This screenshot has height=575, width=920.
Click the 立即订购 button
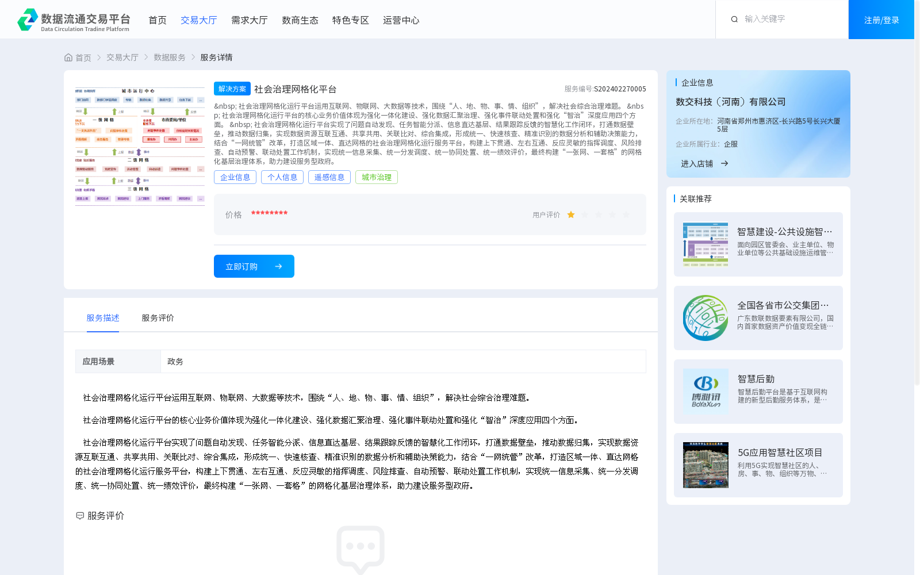coord(254,266)
